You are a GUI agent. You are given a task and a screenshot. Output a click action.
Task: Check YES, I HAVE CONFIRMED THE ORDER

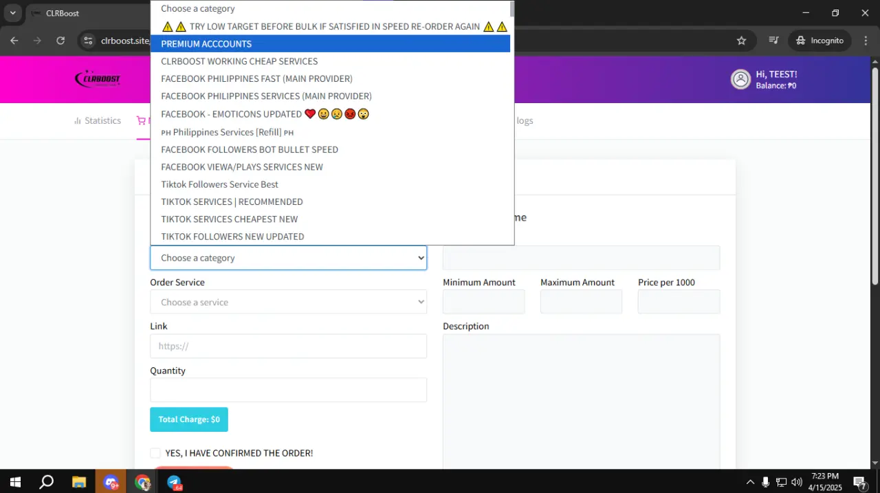pos(155,453)
